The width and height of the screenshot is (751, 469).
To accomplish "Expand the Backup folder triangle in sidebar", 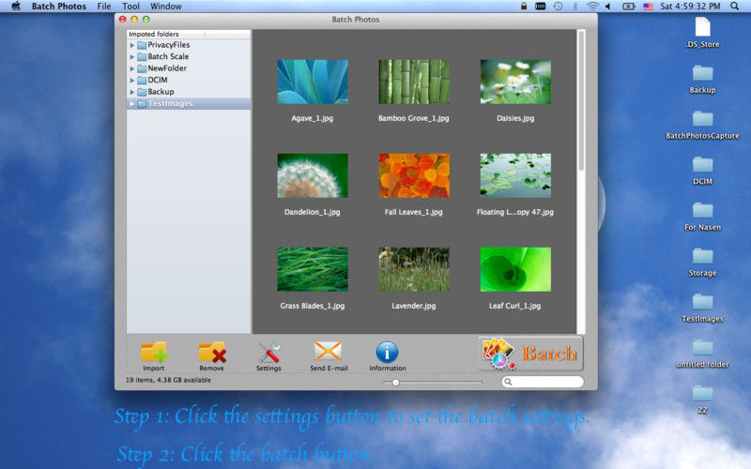I will point(132,92).
